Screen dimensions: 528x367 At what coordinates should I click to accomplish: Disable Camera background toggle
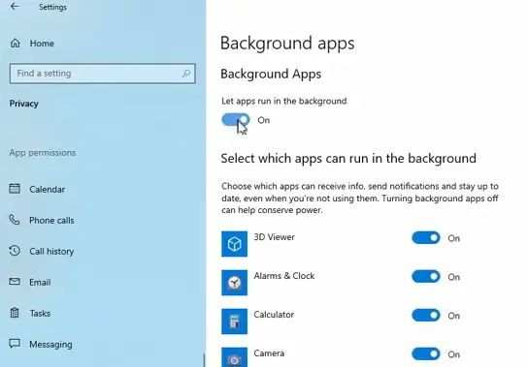[426, 353]
